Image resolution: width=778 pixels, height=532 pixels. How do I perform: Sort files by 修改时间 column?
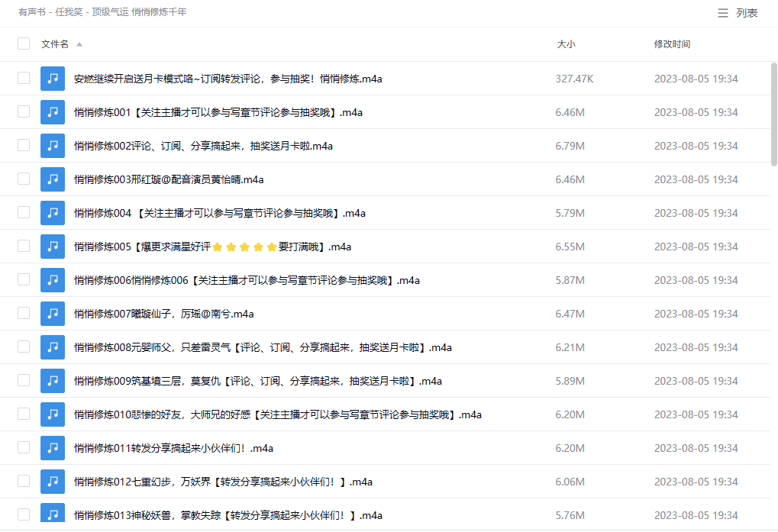[672, 44]
